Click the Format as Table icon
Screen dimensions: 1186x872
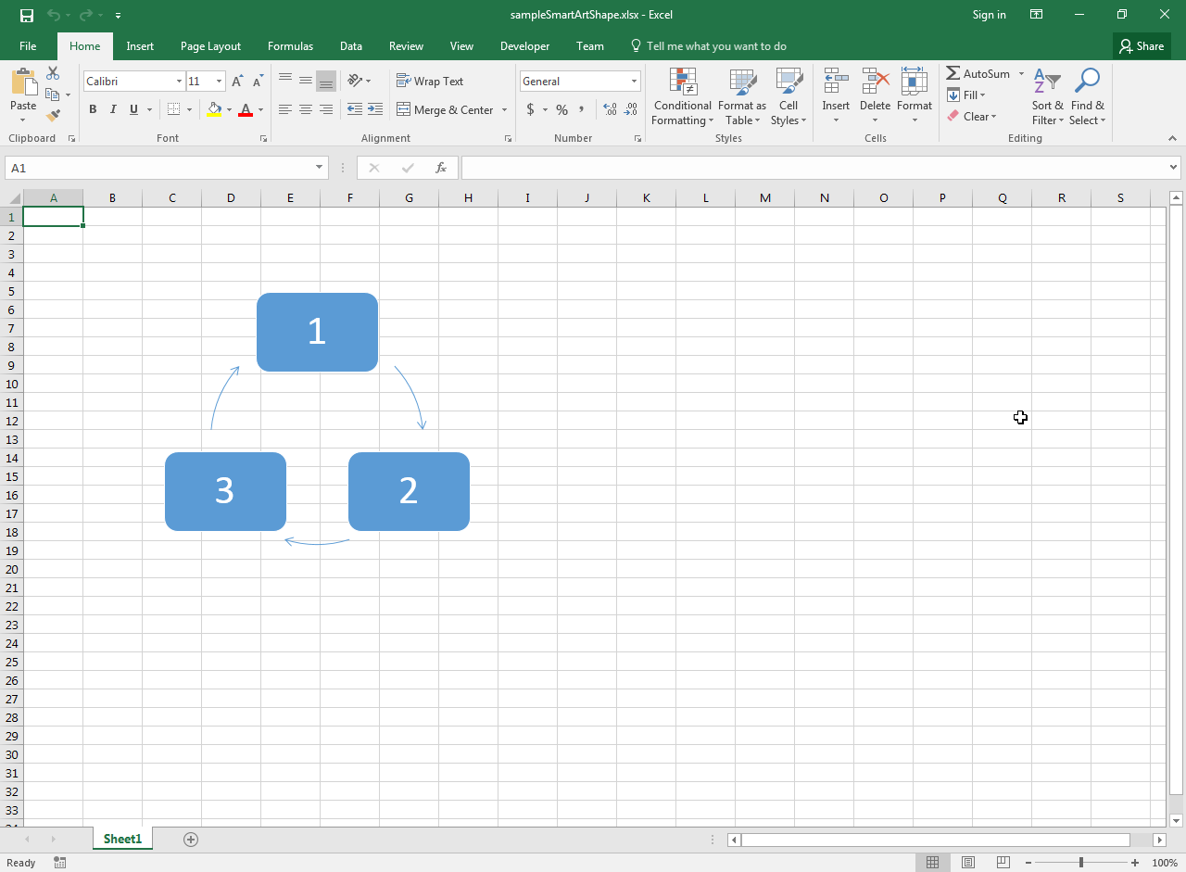741,96
